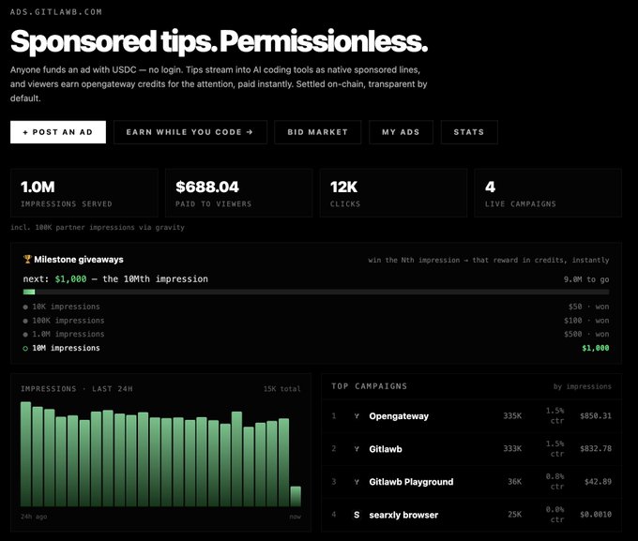The image size is (638, 541).
Task: Click the $688.04 paid to viewers card
Action: tap(239, 193)
